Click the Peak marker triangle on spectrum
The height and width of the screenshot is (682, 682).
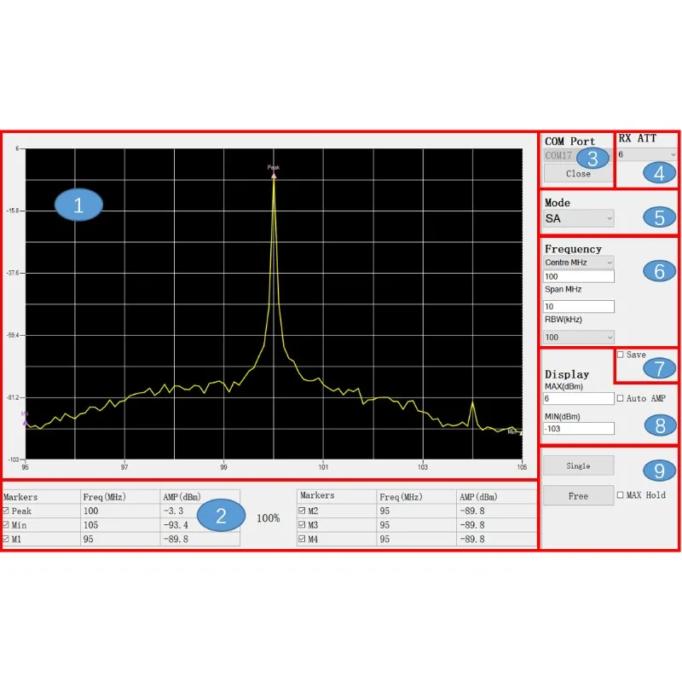click(274, 176)
